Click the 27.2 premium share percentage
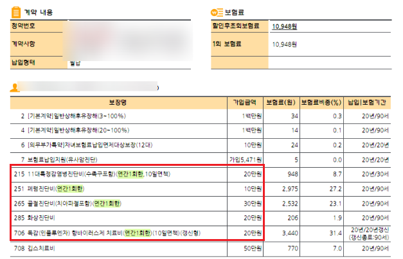Image resolution: width=403 pixels, height=259 pixels. click(336, 189)
